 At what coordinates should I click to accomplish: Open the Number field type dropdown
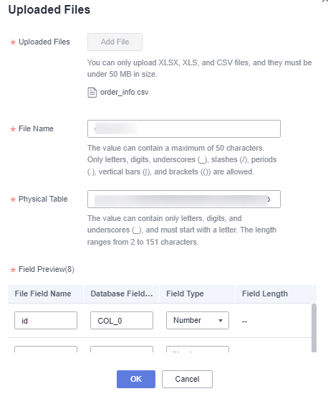tap(198, 320)
